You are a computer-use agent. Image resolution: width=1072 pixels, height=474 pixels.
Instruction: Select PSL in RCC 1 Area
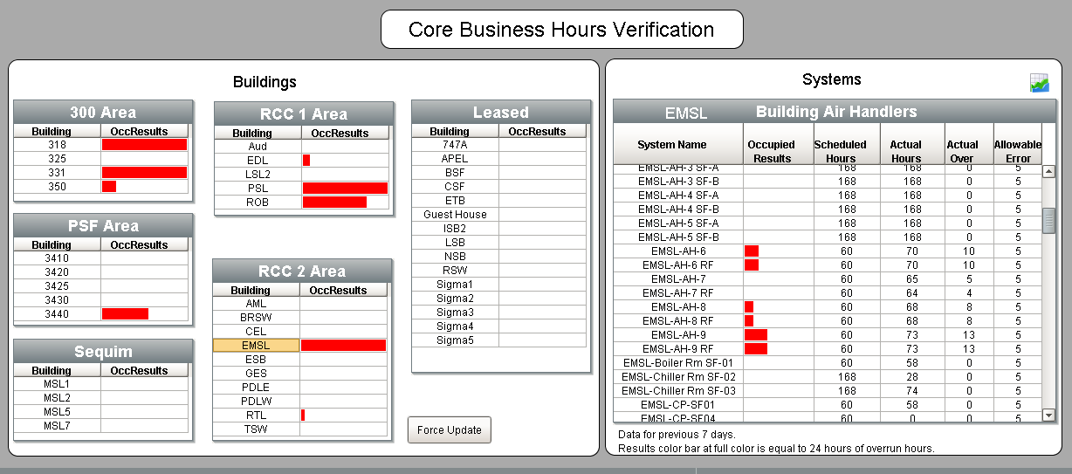(x=258, y=189)
